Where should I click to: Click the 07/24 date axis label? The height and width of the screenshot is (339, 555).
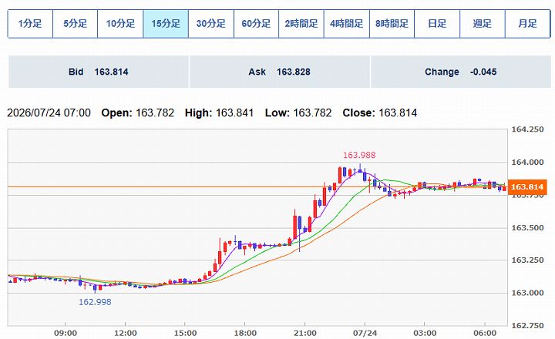pyautogui.click(x=365, y=333)
